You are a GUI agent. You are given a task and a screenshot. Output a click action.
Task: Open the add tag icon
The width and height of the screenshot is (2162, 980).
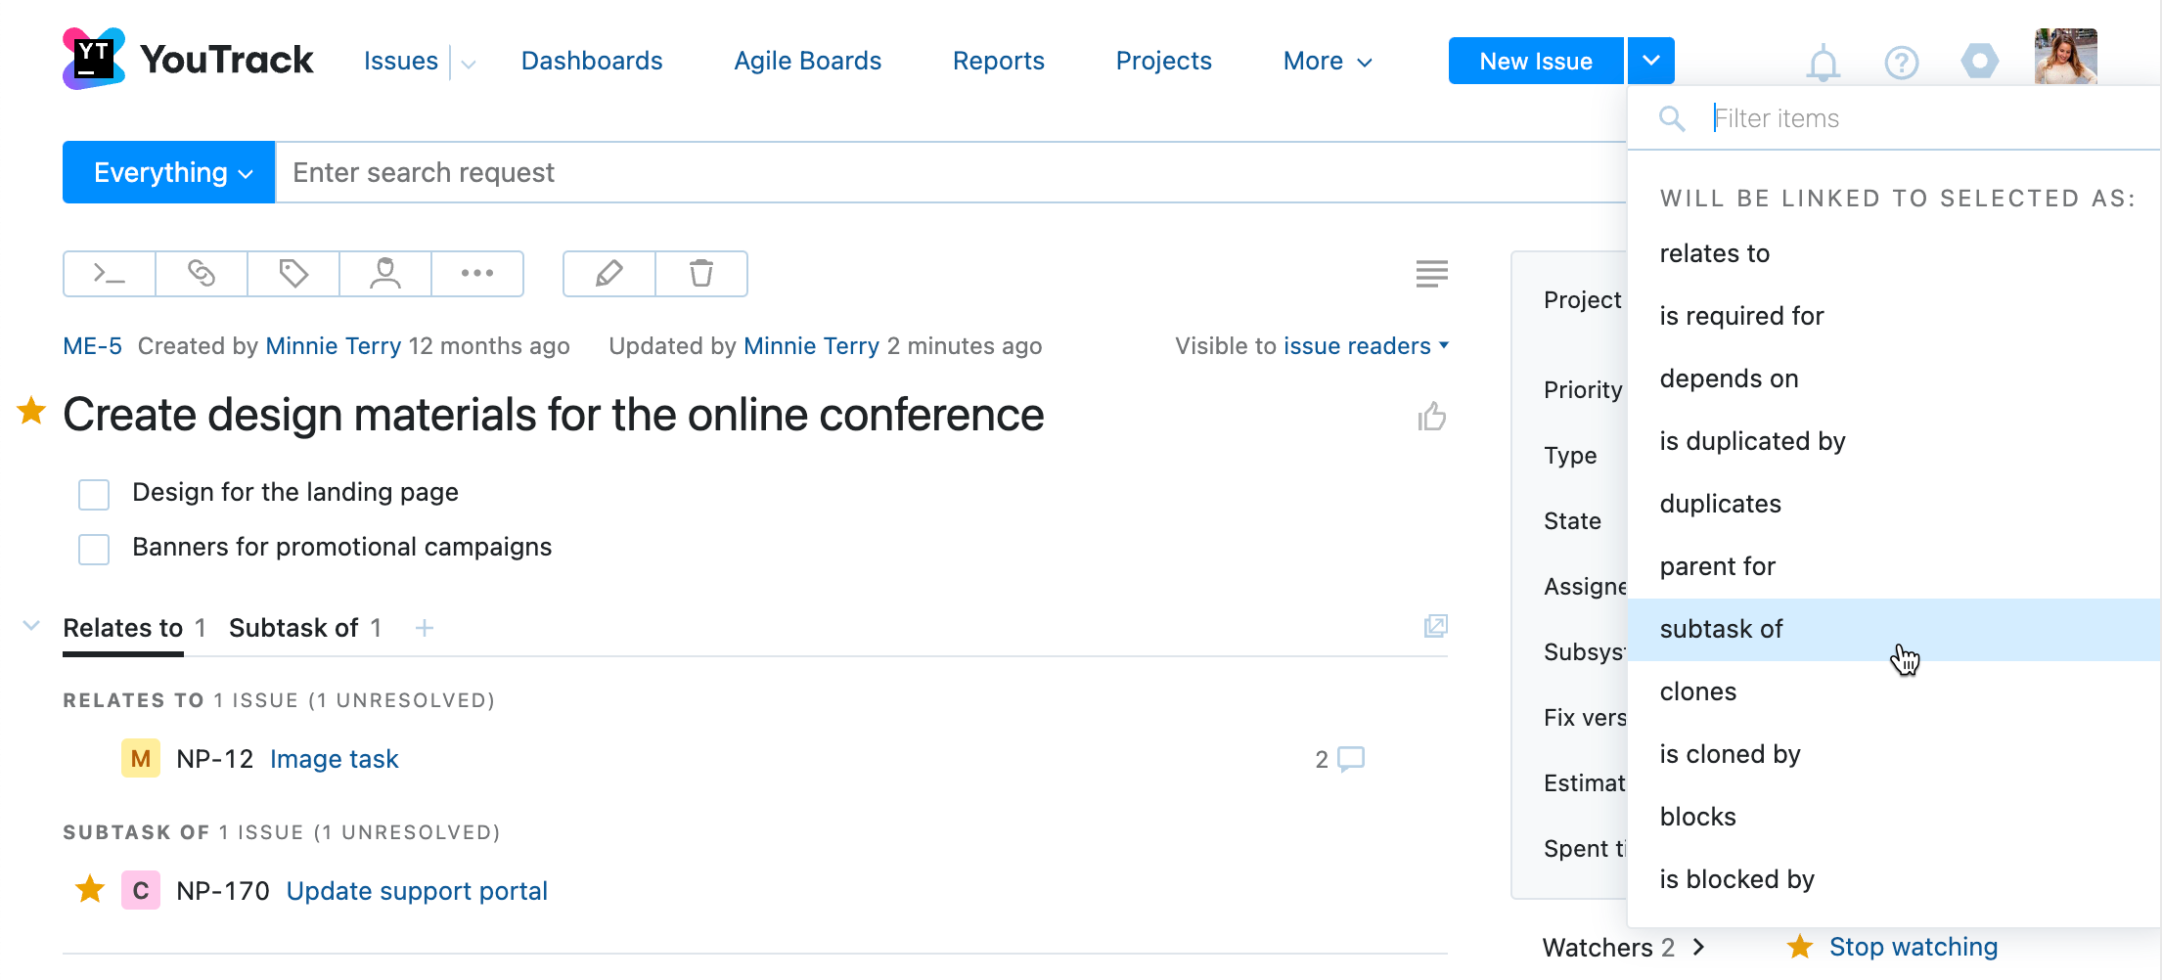pyautogui.click(x=293, y=274)
